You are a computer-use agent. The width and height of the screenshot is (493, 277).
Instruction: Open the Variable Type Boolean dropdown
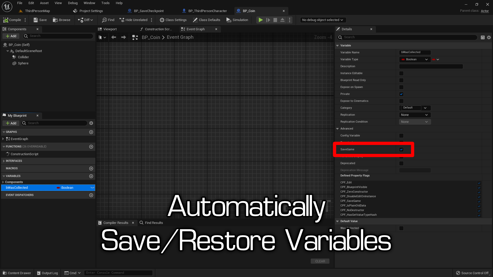click(x=415, y=60)
